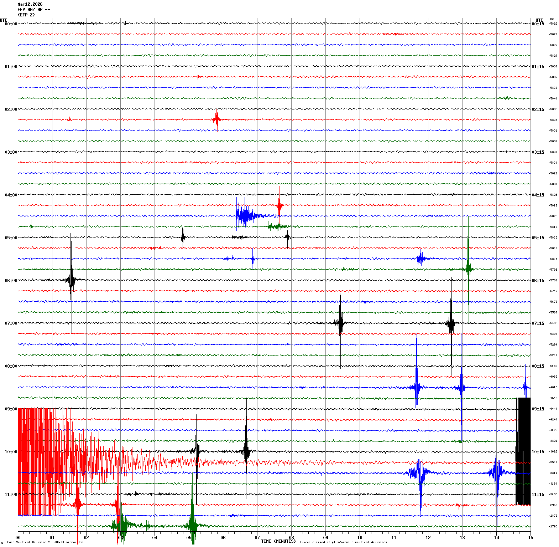The image size is (559, 547).
Task: Click the Mar12,2026 date header
Action: pos(30,4)
